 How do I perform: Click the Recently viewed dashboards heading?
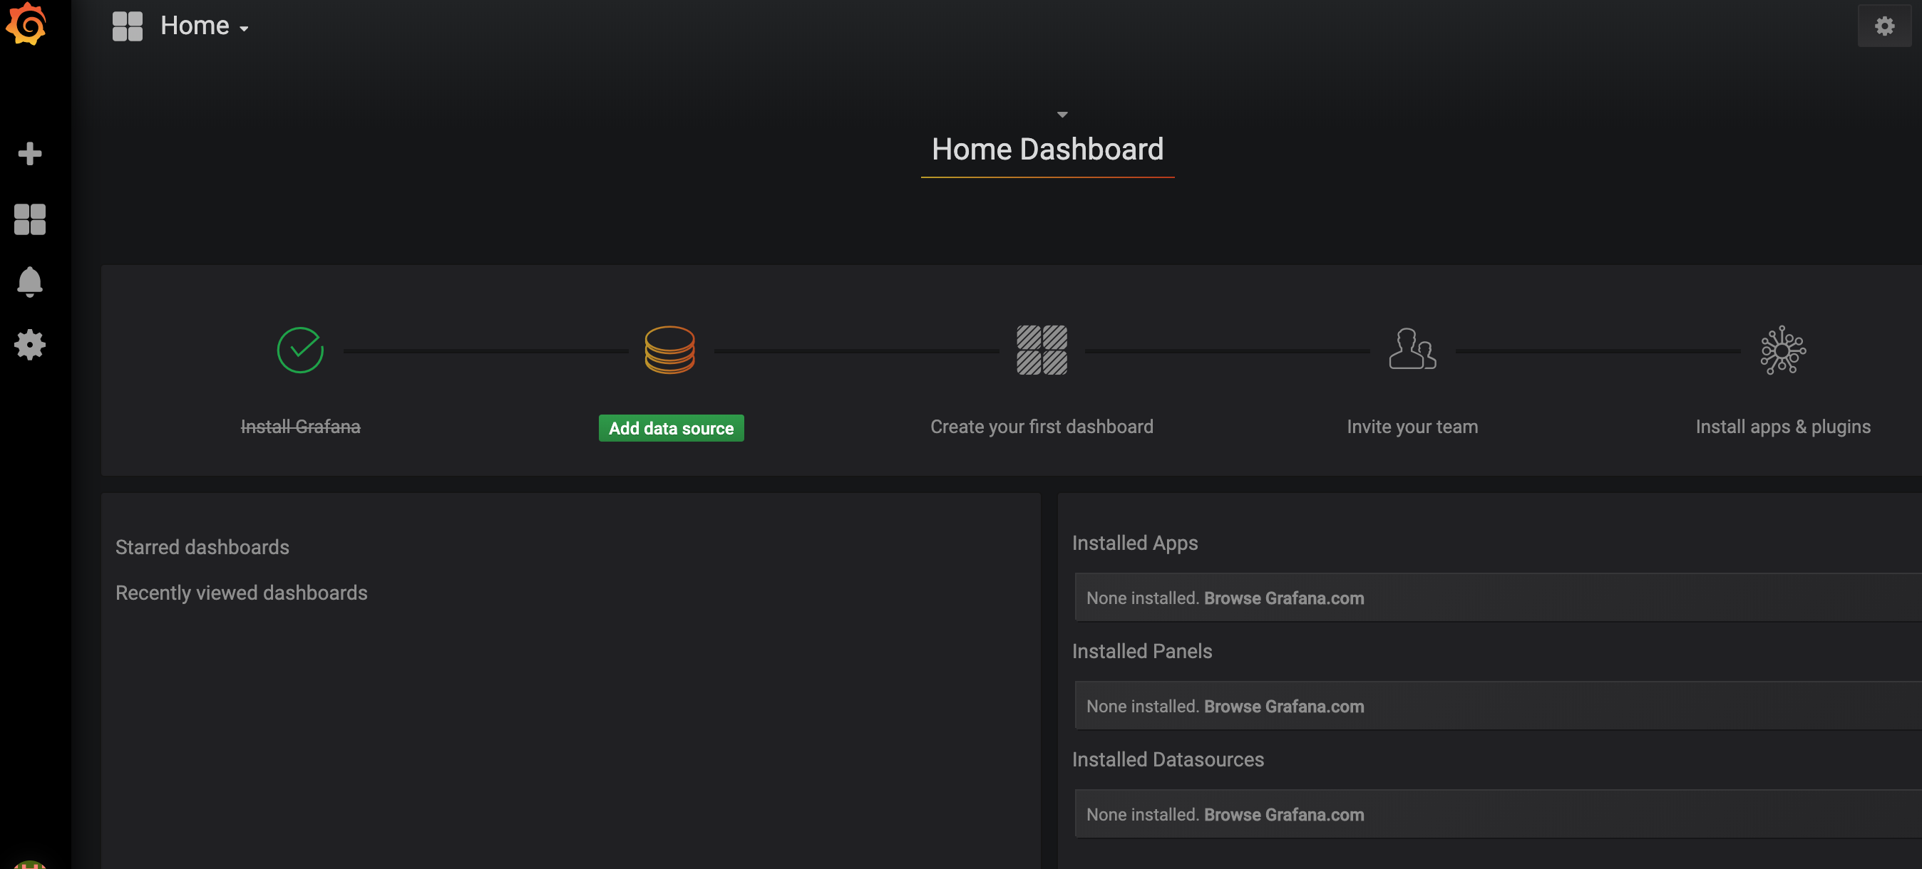[x=241, y=593]
